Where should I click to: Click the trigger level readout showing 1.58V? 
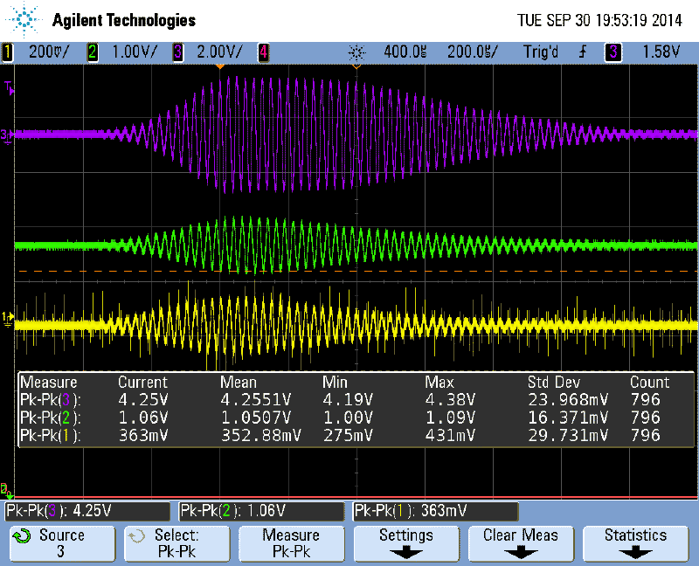(660, 52)
